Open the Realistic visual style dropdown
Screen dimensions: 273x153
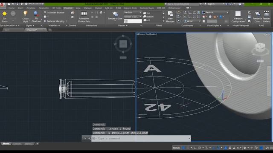215,12
